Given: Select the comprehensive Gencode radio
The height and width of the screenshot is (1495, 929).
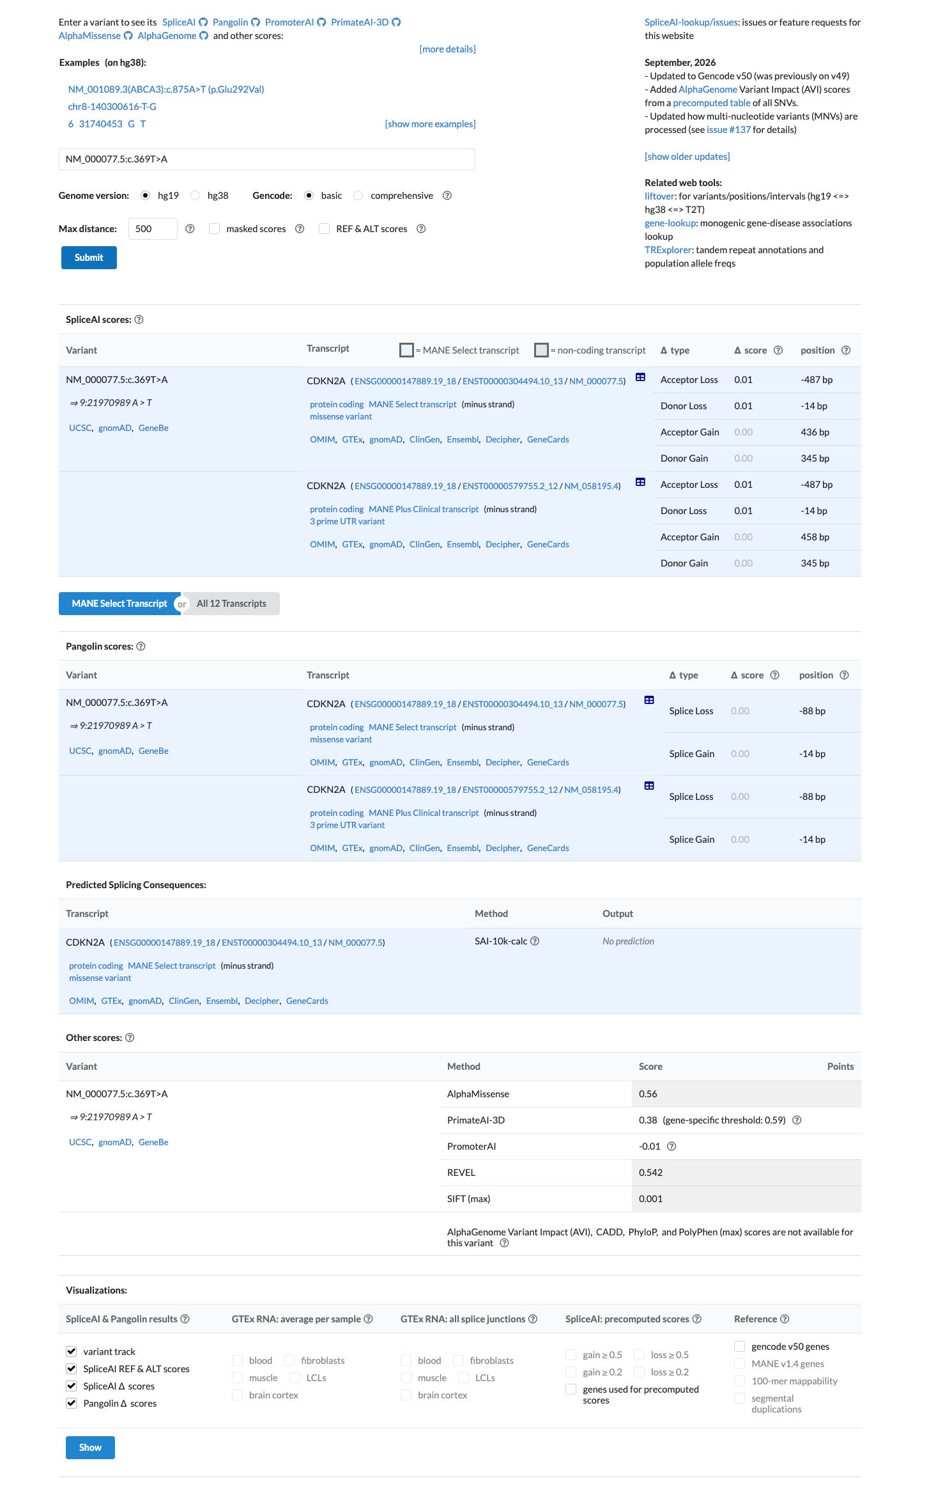Looking at the screenshot, I should [x=358, y=196].
